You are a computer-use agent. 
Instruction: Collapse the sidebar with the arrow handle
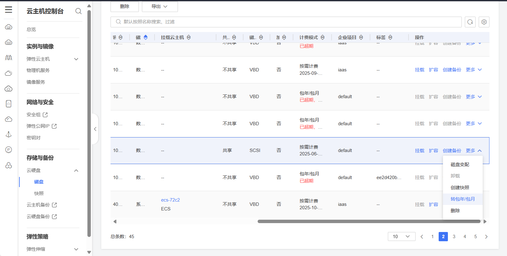95,129
